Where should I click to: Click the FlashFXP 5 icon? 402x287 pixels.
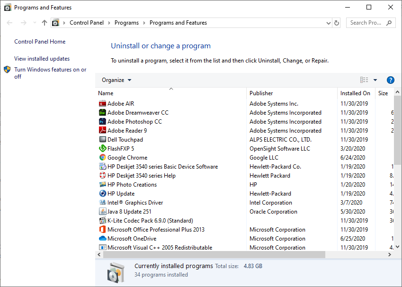click(x=103, y=149)
